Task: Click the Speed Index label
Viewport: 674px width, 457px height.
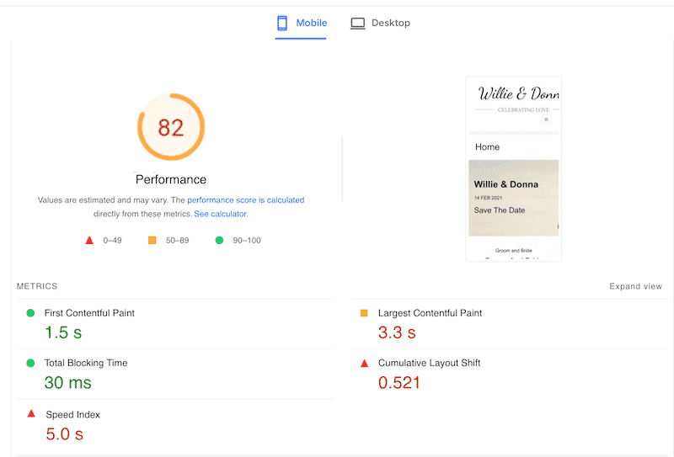Action: [x=73, y=414]
